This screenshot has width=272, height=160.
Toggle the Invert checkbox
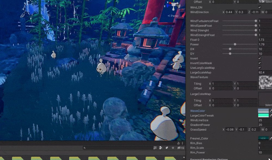click(259, 59)
